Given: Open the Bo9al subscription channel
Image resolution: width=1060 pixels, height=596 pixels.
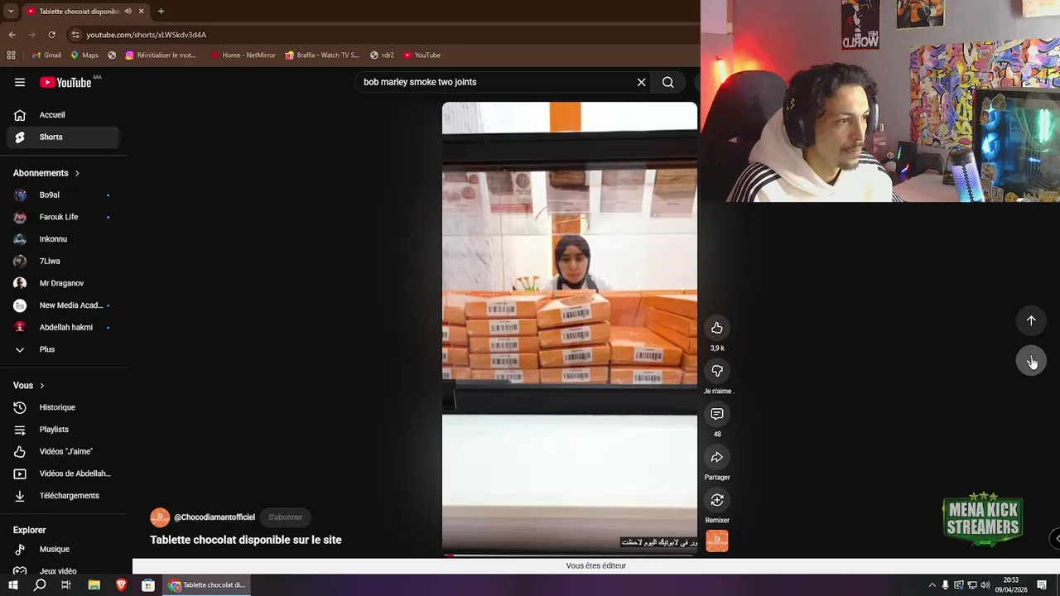Looking at the screenshot, I should (x=63, y=195).
